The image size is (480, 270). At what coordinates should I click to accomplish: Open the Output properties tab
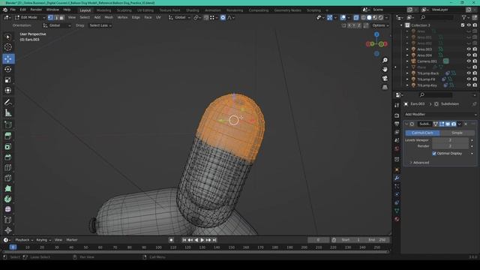click(x=397, y=124)
